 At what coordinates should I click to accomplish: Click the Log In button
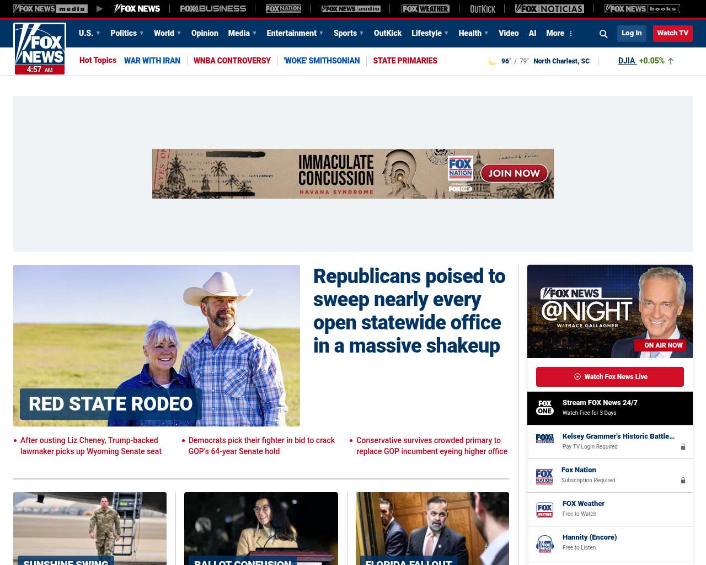coord(632,33)
